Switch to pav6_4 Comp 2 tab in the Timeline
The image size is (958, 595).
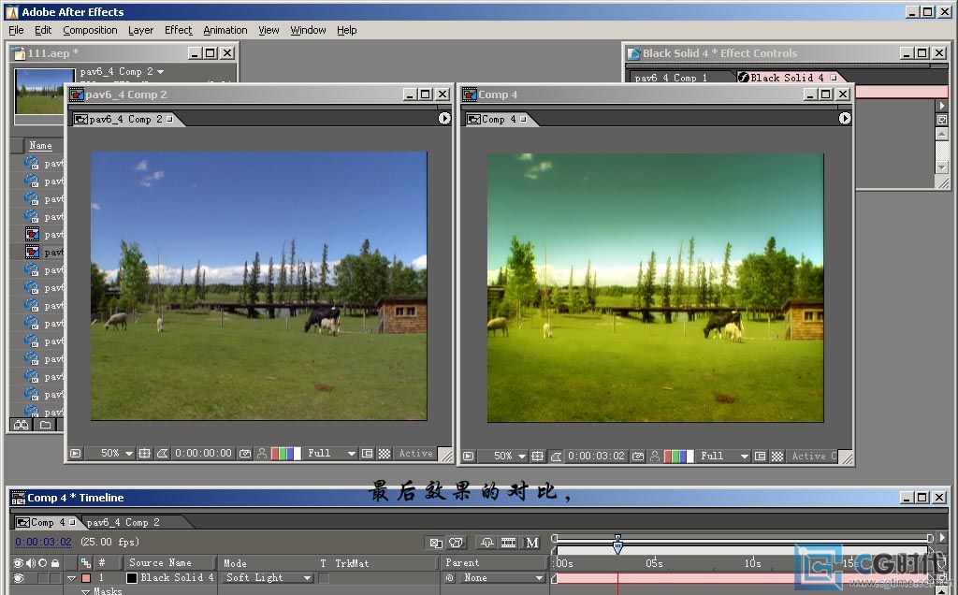click(x=123, y=522)
